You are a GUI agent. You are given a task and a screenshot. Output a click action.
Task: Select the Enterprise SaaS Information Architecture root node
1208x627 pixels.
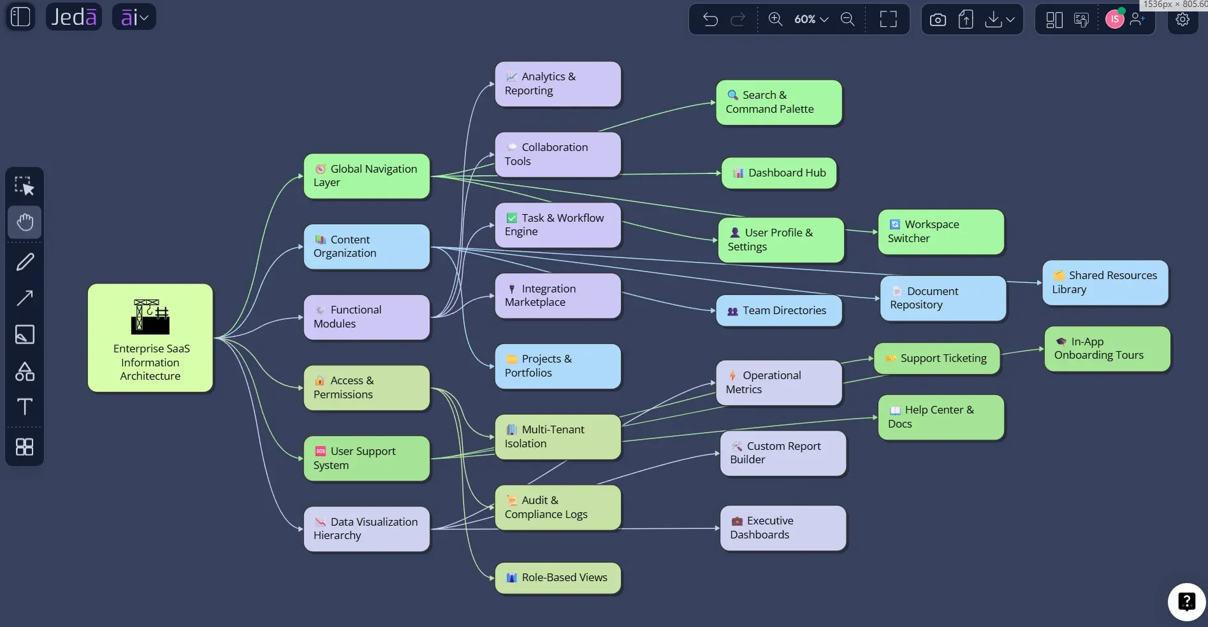(x=150, y=338)
